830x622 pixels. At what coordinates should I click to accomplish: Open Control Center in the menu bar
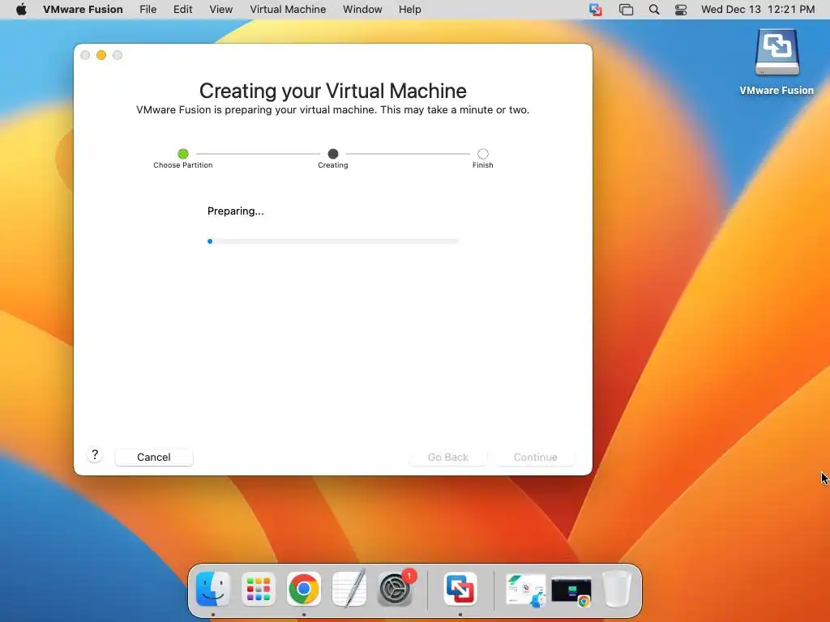point(681,10)
